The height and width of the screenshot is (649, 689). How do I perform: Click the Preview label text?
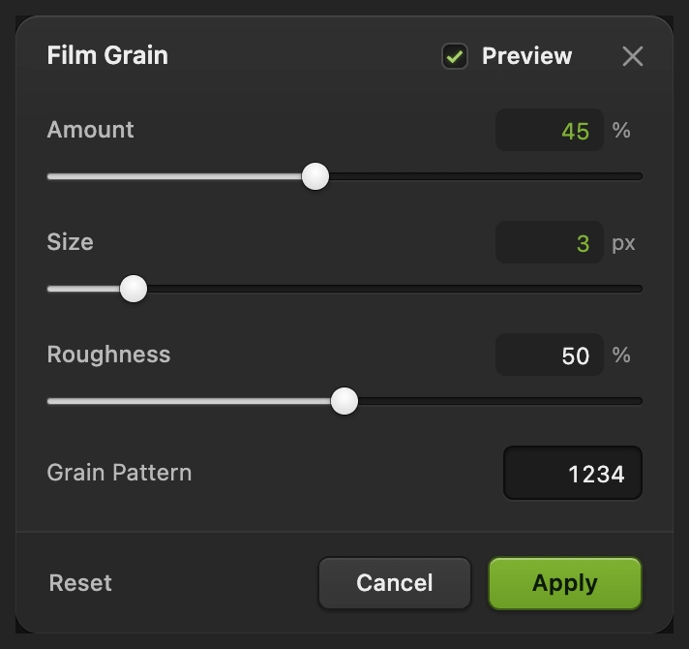coord(526,56)
